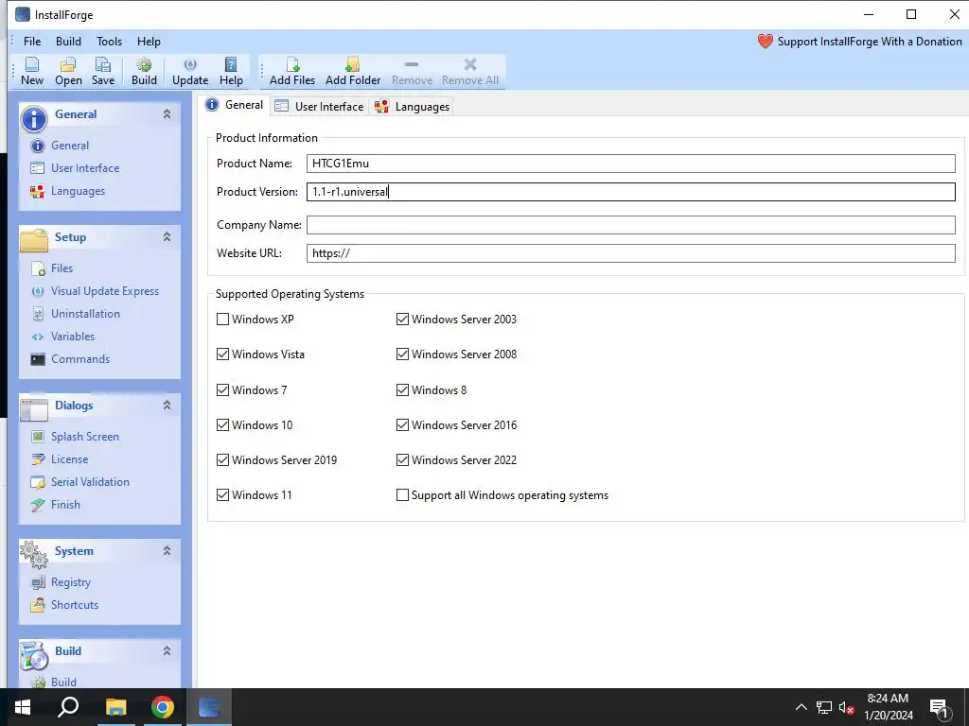This screenshot has height=726, width=969.
Task: Open the Help menu
Action: pyautogui.click(x=149, y=42)
